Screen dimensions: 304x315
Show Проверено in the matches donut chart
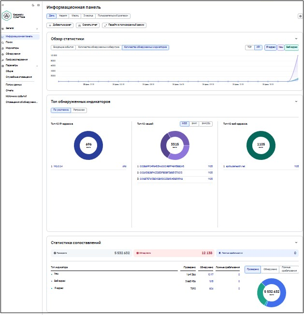[253, 270]
